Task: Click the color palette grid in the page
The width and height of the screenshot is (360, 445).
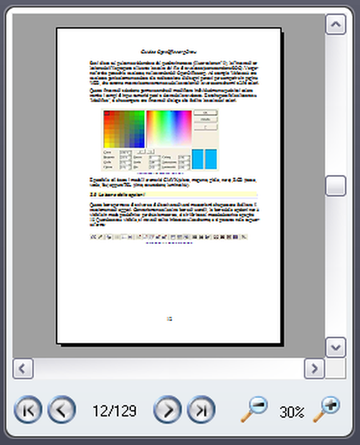Action: [124, 129]
